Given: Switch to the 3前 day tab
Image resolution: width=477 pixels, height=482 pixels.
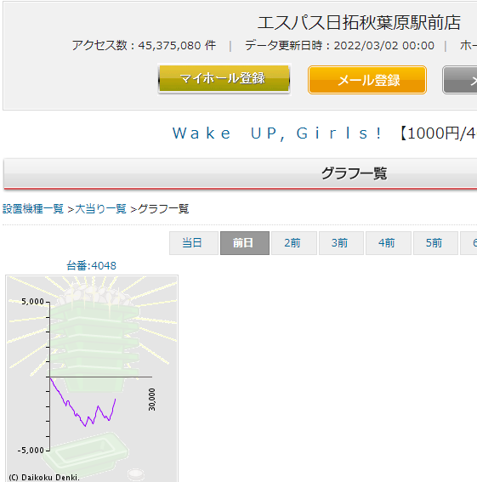Looking at the screenshot, I should [x=341, y=243].
